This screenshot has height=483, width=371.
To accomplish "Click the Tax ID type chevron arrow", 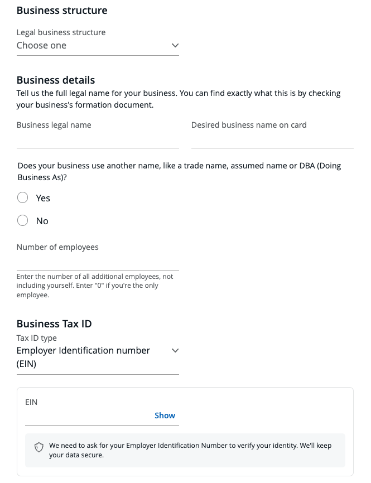I will point(175,350).
